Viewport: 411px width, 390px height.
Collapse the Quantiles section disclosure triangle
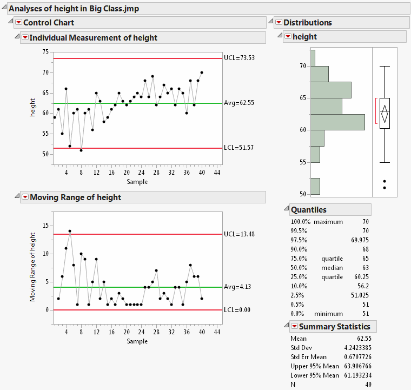(x=286, y=208)
